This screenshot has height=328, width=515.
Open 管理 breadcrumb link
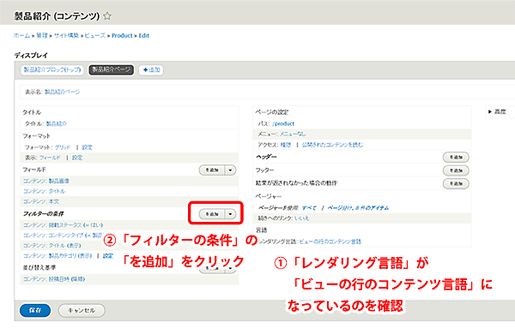(x=42, y=35)
